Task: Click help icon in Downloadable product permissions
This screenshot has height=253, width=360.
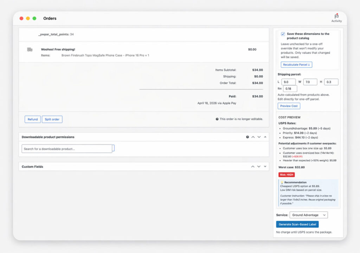Action: coord(247,137)
